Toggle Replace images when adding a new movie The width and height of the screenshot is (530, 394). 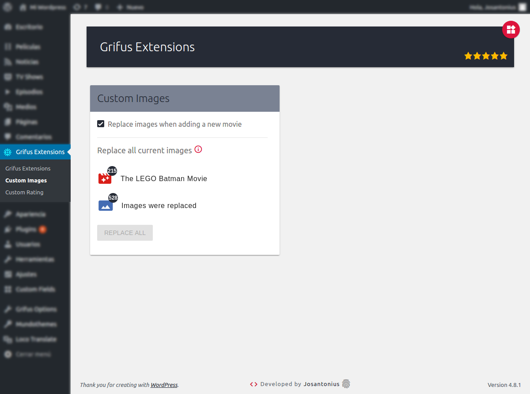pyautogui.click(x=101, y=124)
